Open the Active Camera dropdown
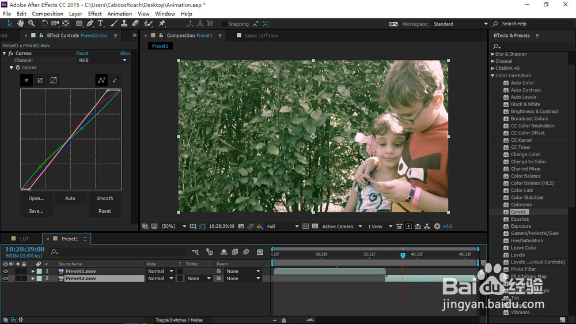576x324 pixels. (342, 227)
